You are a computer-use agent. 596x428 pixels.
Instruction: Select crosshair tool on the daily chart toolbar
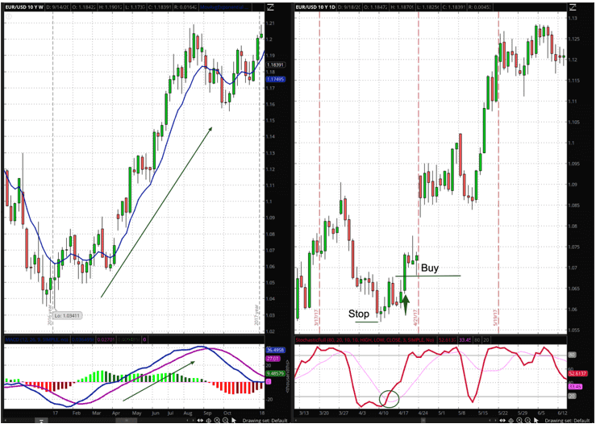pos(511,421)
